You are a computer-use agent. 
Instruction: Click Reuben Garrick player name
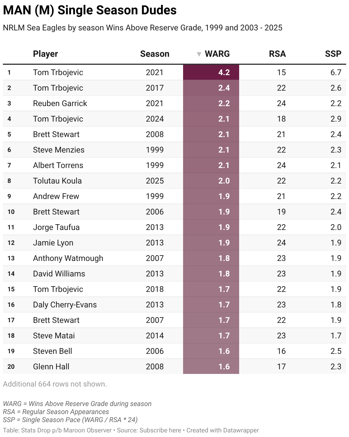pyautogui.click(x=60, y=103)
